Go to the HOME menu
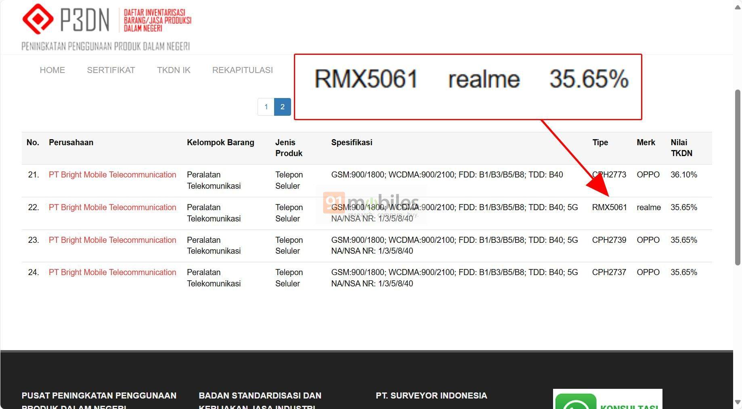742x409 pixels. 52,70
